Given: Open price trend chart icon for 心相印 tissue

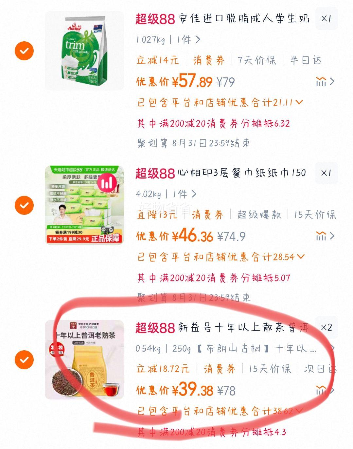Looking at the screenshot, I should point(325,236).
